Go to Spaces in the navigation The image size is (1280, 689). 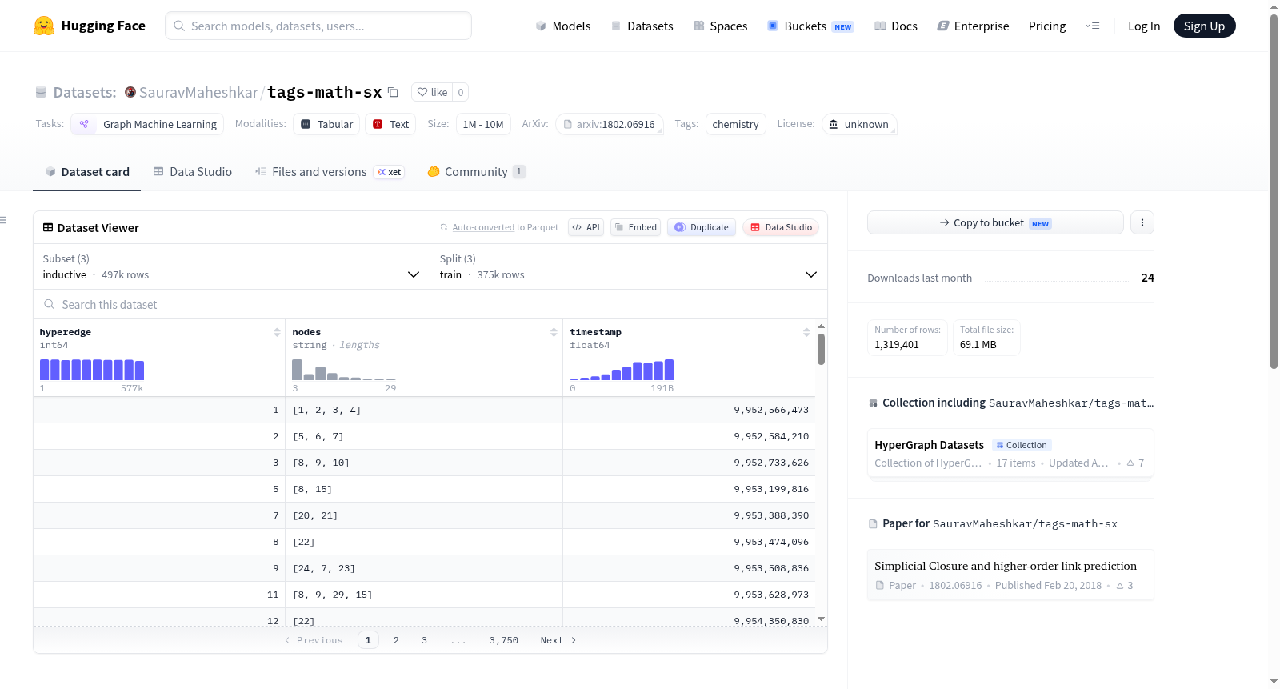click(720, 26)
